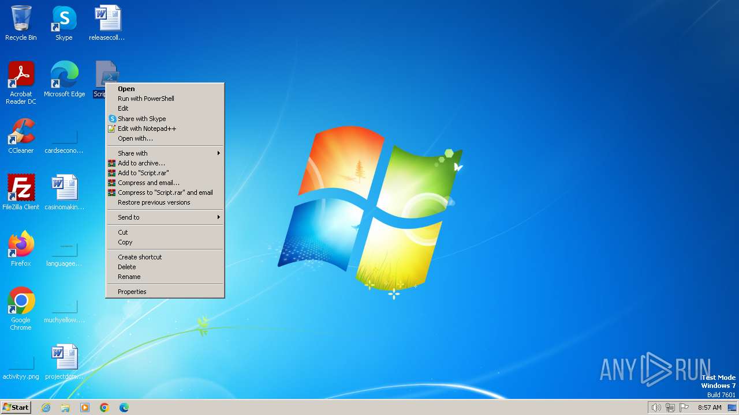
Task: Select the Google Chrome desktop shortcut
Action: pos(21,308)
